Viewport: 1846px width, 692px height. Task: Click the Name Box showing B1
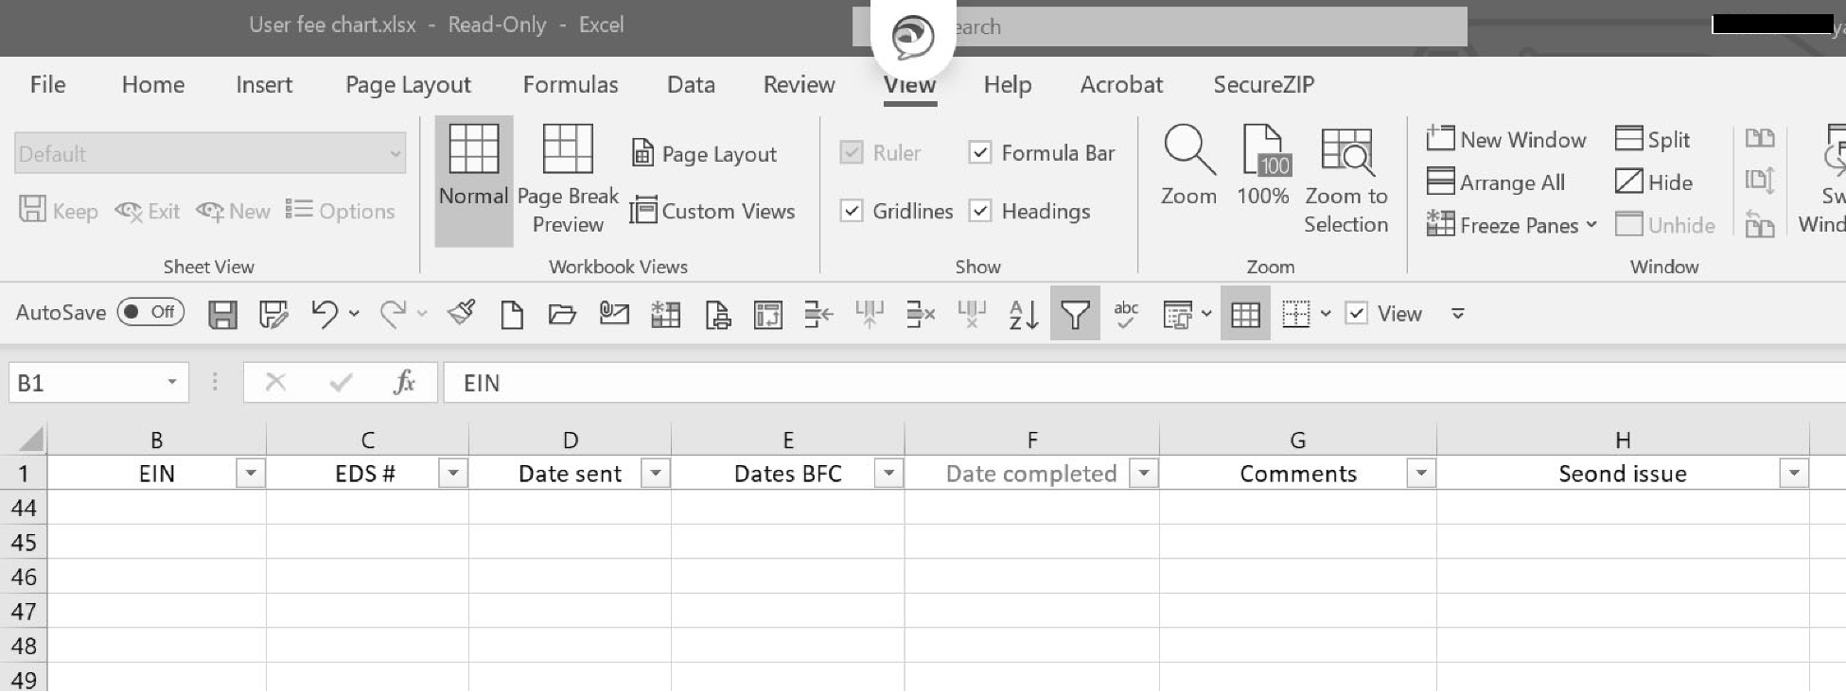85,383
